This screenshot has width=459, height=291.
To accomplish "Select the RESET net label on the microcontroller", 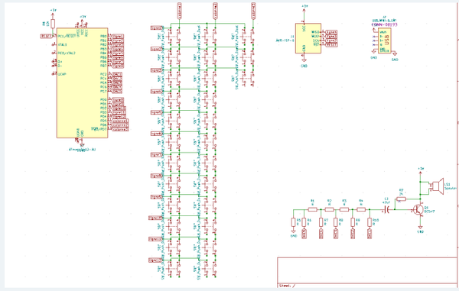I will tap(46, 36).
